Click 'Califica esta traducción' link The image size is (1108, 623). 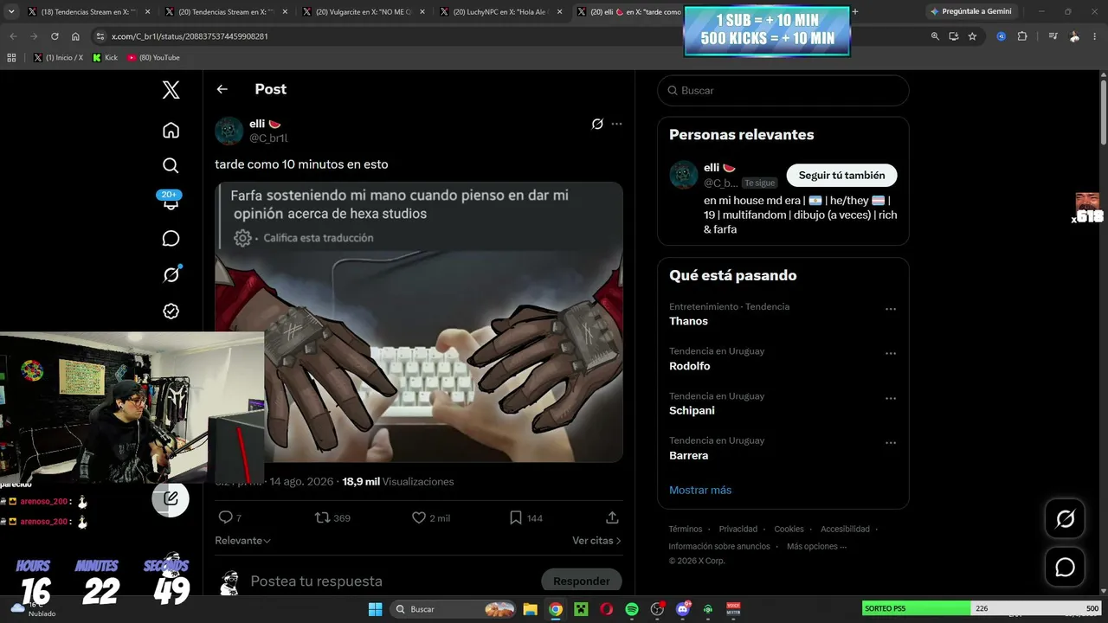[x=319, y=238]
